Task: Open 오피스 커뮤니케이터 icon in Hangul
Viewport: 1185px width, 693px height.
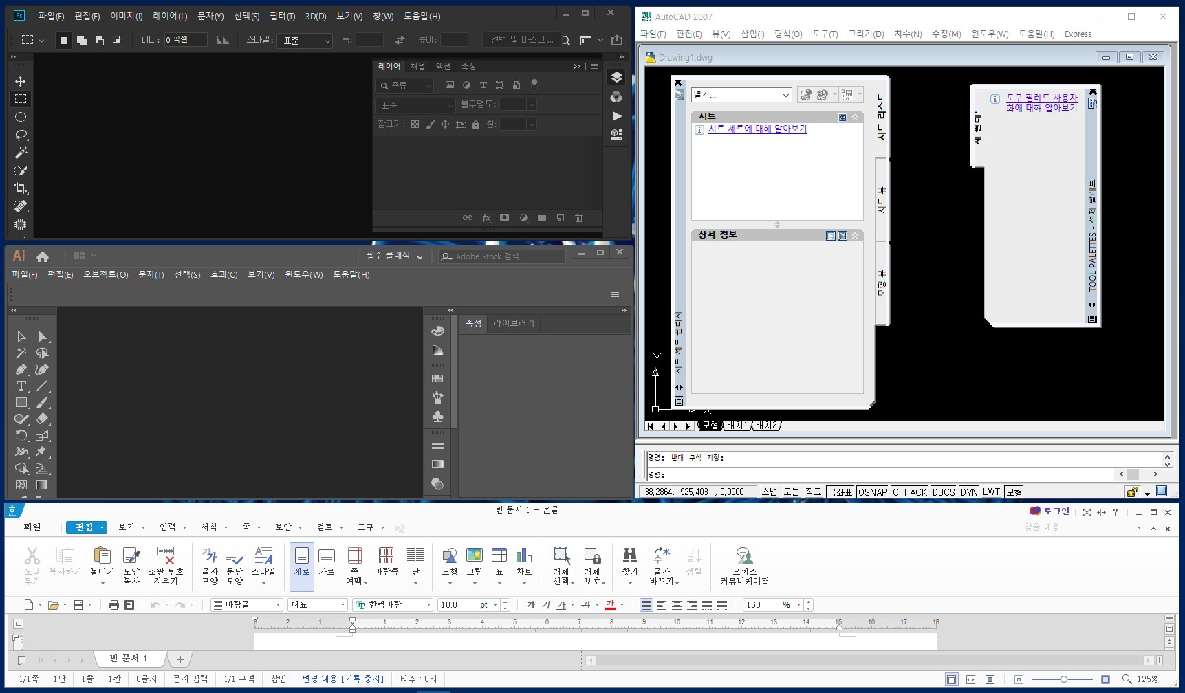Action: click(745, 566)
